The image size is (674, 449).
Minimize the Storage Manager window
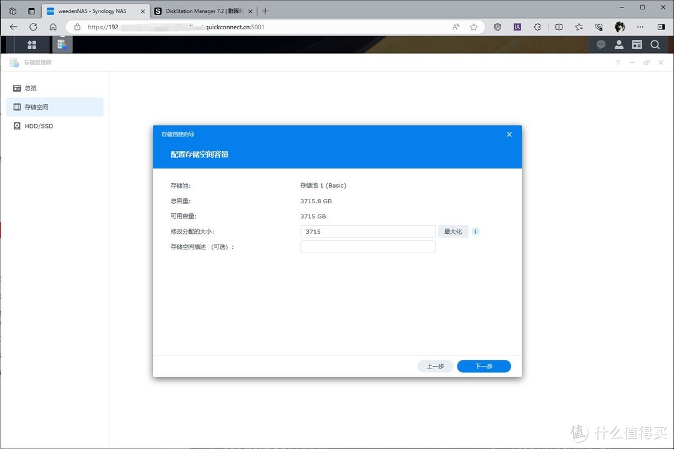pyautogui.click(x=632, y=63)
